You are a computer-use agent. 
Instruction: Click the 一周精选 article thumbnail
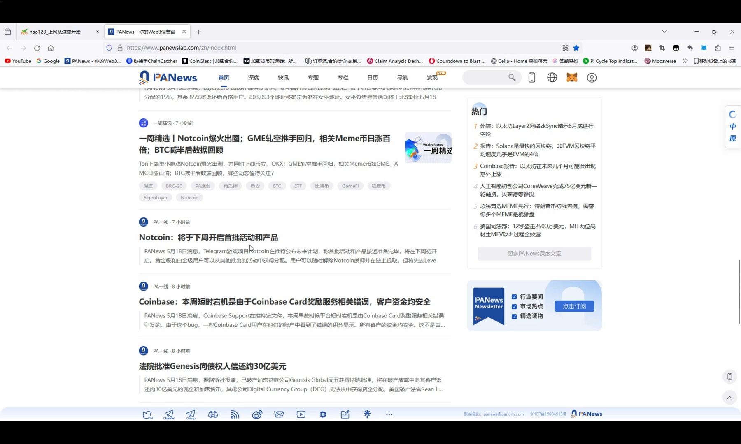(428, 148)
